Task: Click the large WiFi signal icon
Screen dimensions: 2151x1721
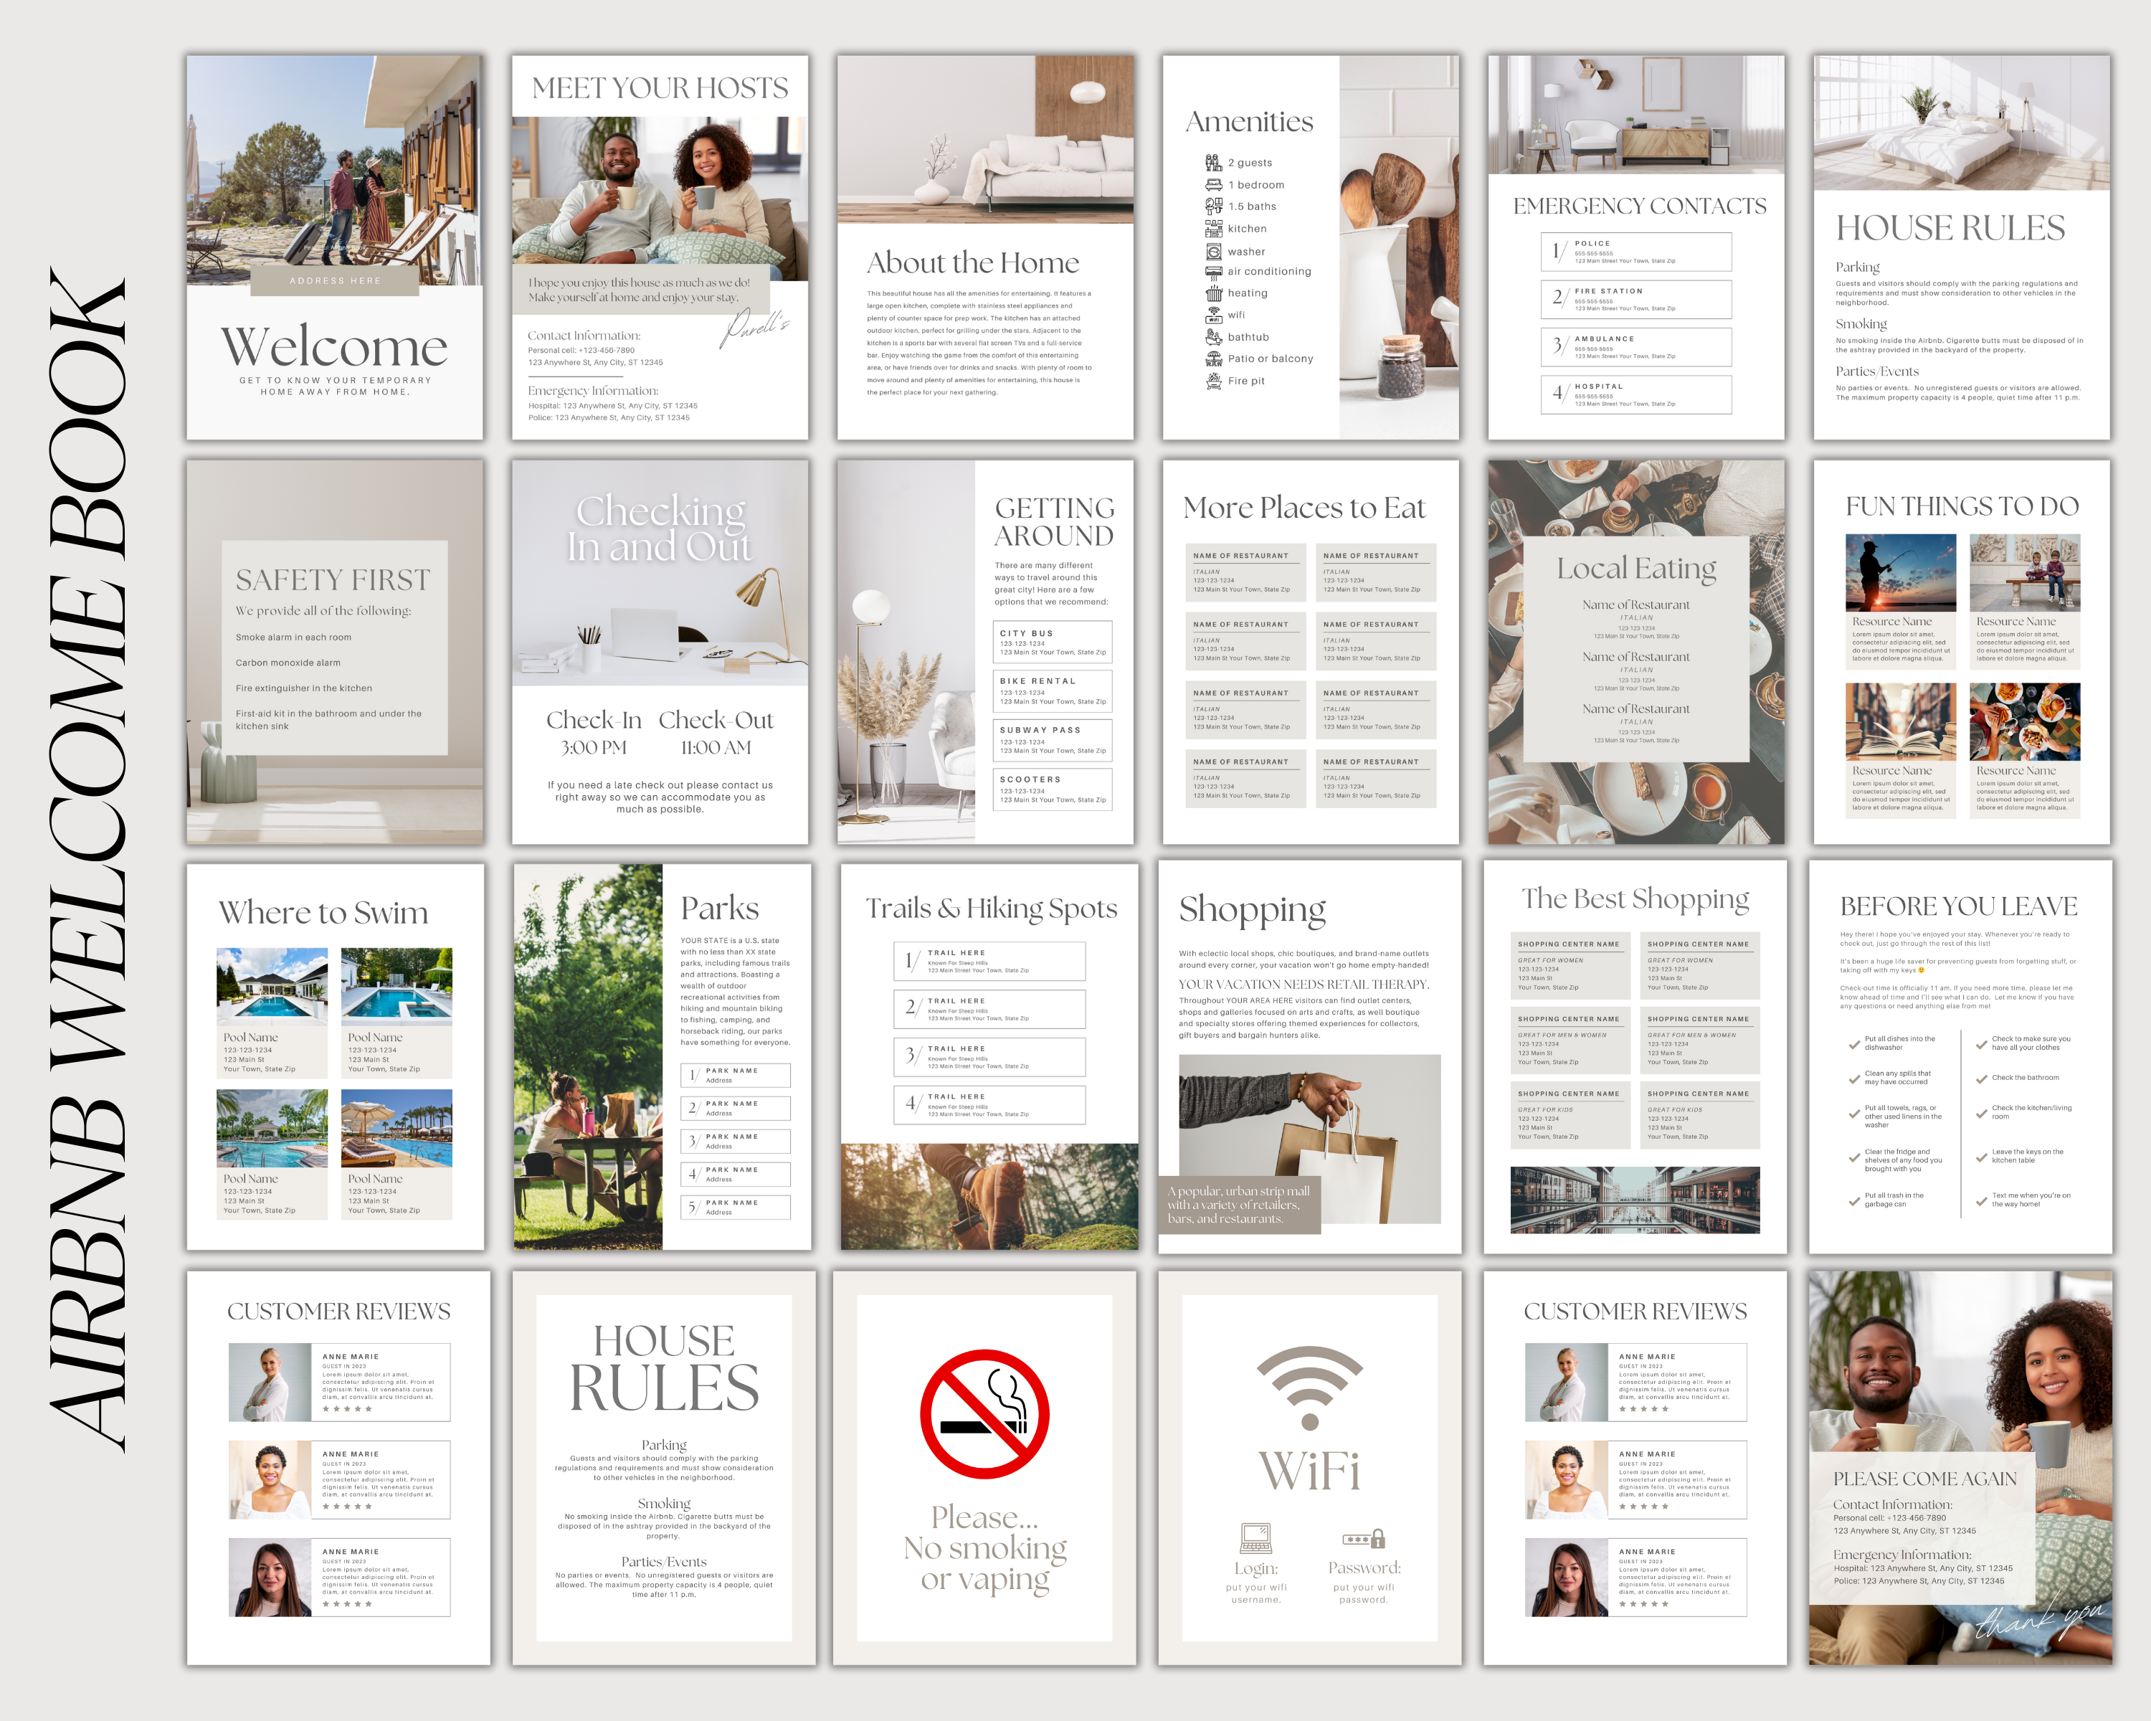Action: tap(1310, 1386)
